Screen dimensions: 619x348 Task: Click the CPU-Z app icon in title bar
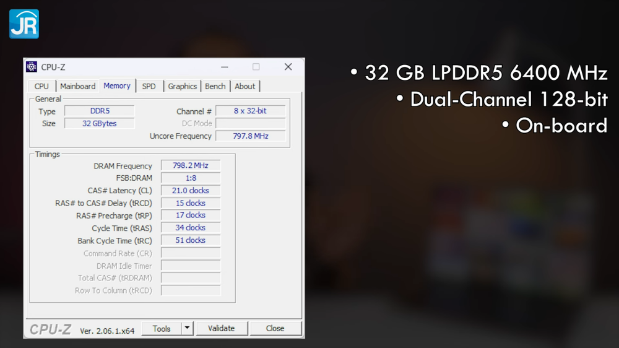32,67
